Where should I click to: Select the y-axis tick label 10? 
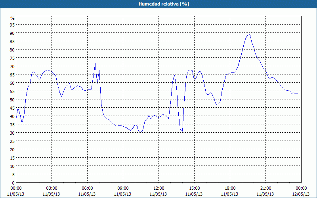pos(12,166)
